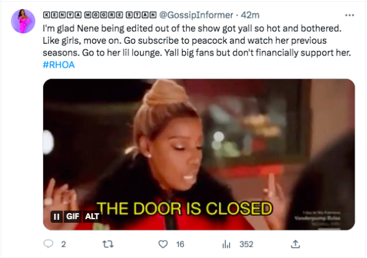Click the view count of 352
Image resolution: width=367 pixels, height=258 pixels.
(246, 244)
